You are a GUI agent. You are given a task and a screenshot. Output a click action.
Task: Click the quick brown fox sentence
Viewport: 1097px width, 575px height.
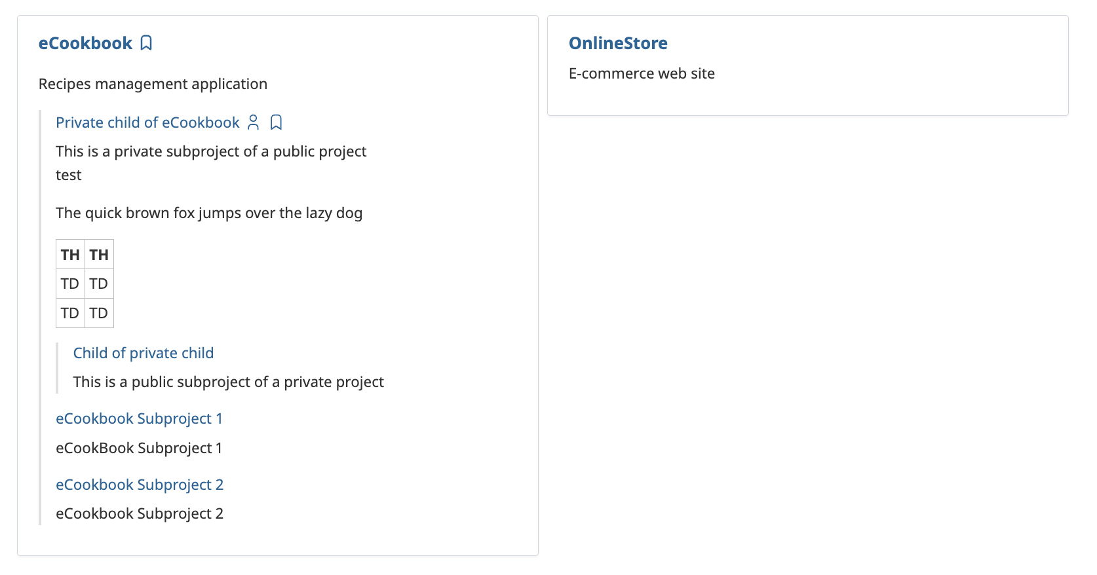pyautogui.click(x=209, y=213)
